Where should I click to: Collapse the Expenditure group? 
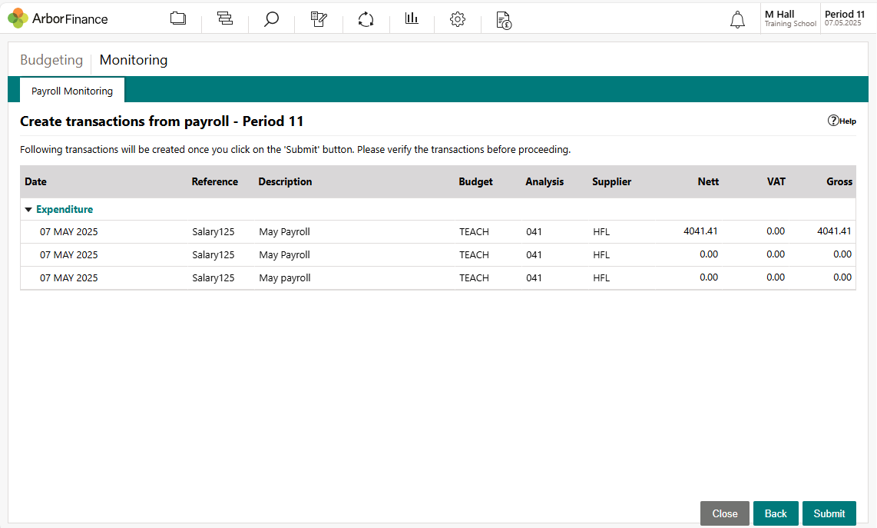29,210
